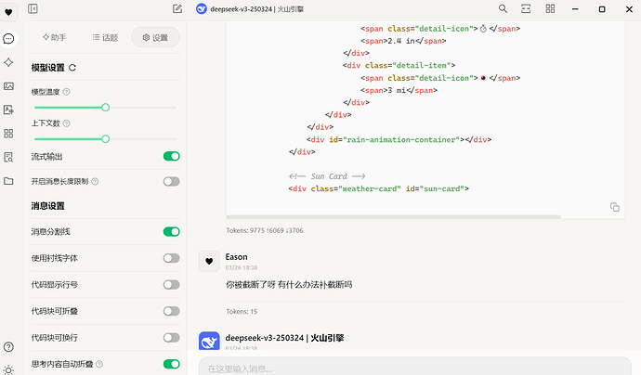641x375 pixels.
Task: Open the files folder sidebar icon
Action: pos(8,181)
